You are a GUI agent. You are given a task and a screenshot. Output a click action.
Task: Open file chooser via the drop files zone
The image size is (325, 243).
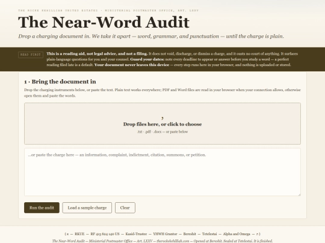[x=162, y=124]
